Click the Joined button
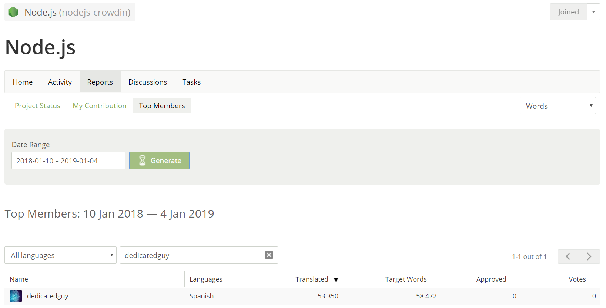The width and height of the screenshot is (606, 308). 568,12
